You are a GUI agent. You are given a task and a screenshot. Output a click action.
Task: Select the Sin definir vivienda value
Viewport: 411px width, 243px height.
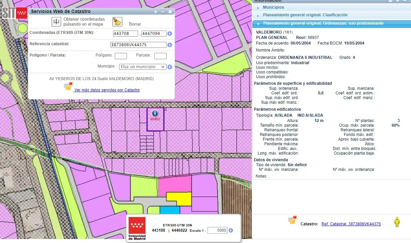(x=297, y=165)
